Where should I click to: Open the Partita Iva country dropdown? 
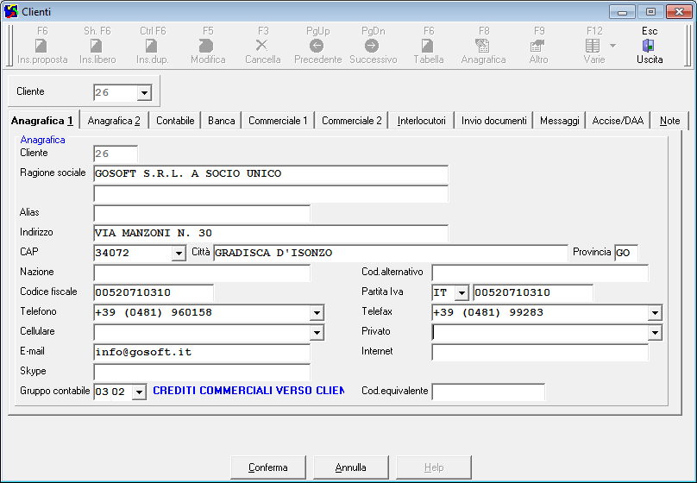462,293
